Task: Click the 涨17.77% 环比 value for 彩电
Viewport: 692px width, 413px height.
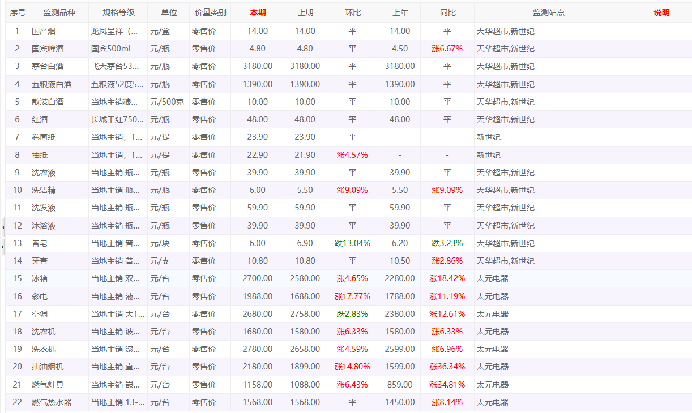Action: (x=352, y=296)
